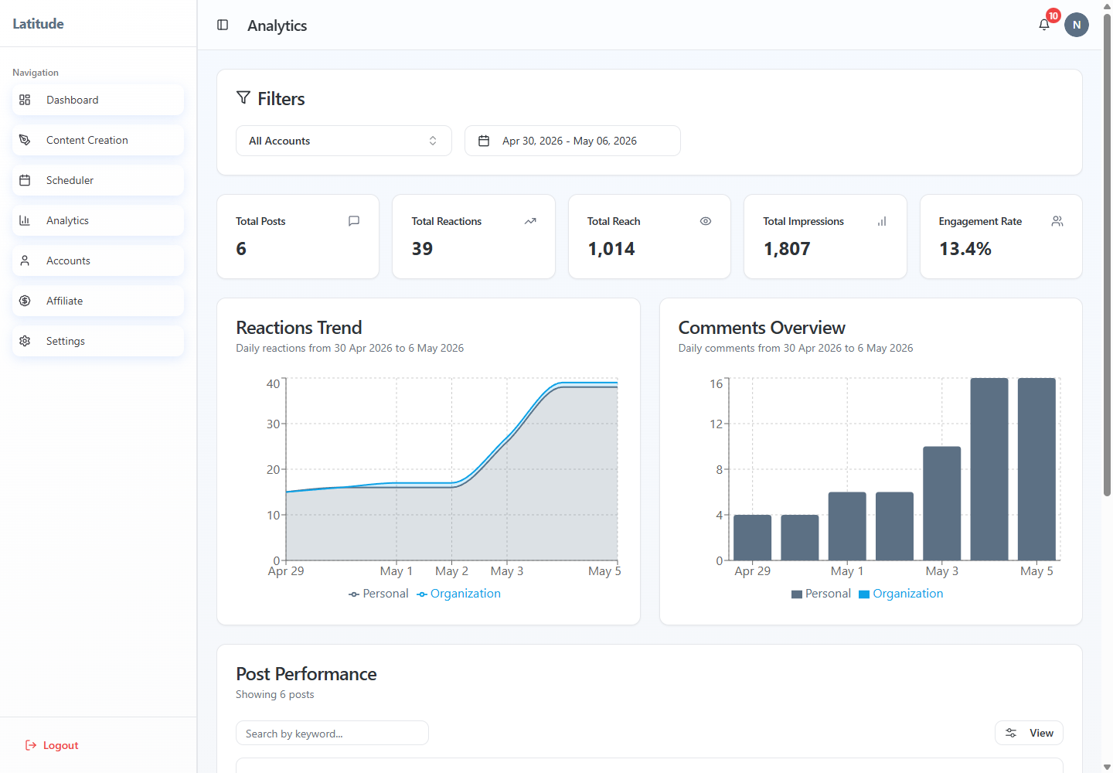The width and height of the screenshot is (1113, 773).
Task: Select Analytics in the sidebar
Action: click(98, 220)
